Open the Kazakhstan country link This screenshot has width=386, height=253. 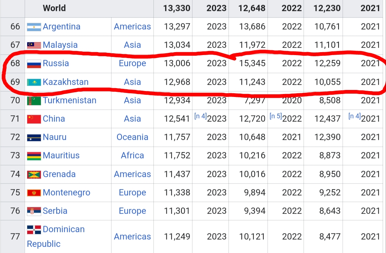(65, 82)
